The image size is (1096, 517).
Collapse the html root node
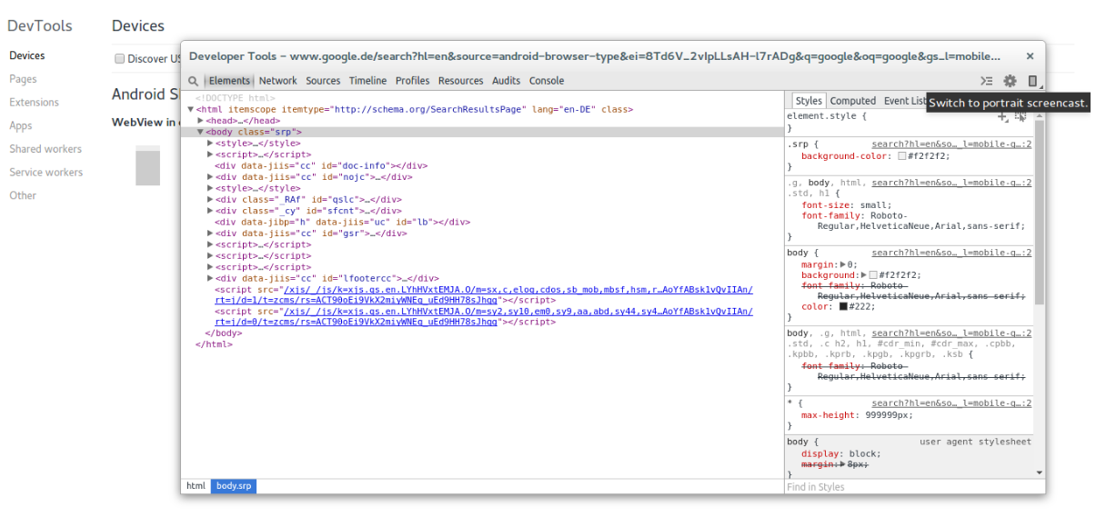pos(191,109)
